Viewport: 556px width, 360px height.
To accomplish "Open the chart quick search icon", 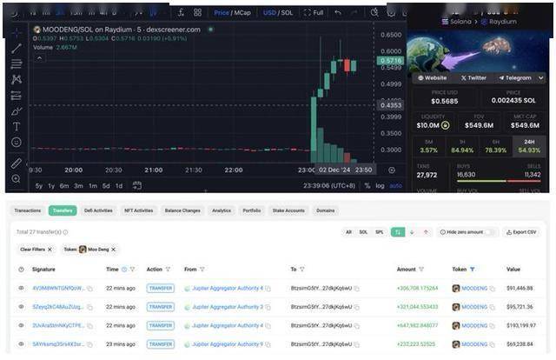I will click(x=374, y=12).
